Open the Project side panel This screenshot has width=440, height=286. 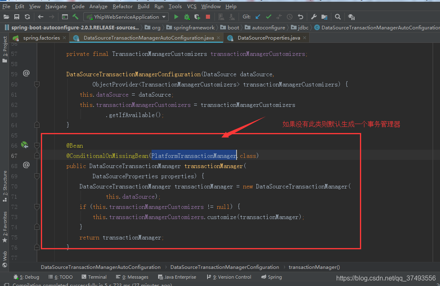[5, 50]
